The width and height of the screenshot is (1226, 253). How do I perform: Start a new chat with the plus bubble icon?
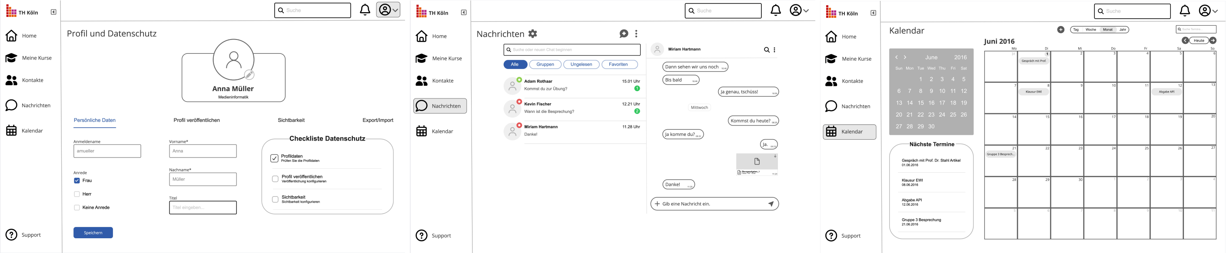(624, 33)
